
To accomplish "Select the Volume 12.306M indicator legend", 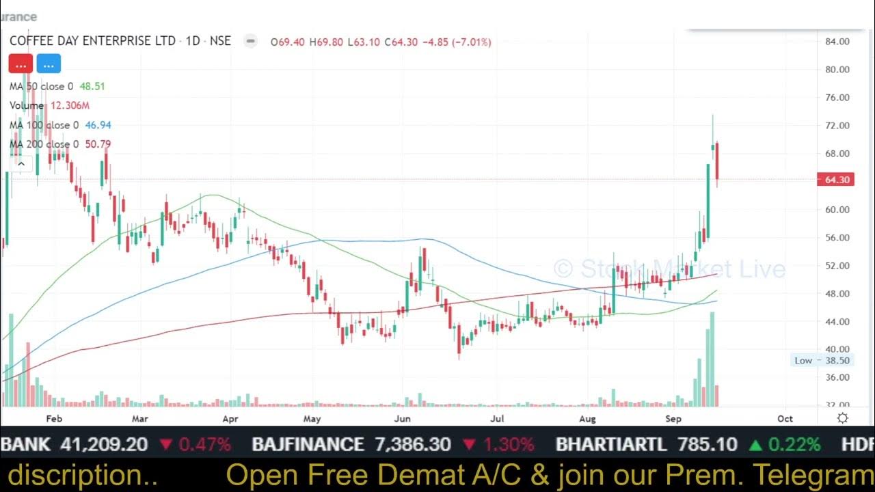I will [49, 105].
